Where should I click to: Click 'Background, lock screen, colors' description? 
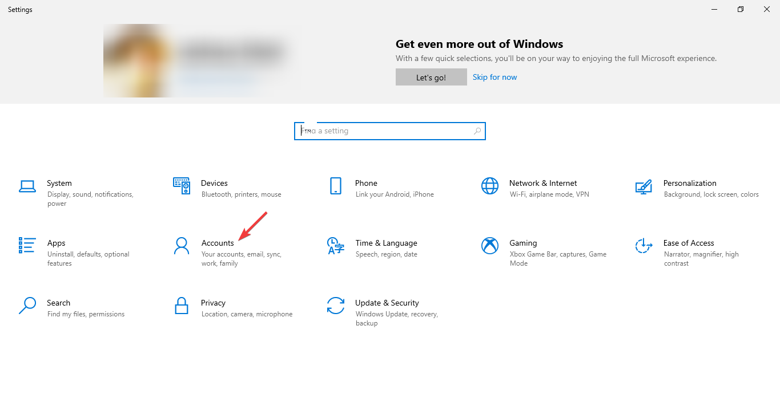pos(711,194)
